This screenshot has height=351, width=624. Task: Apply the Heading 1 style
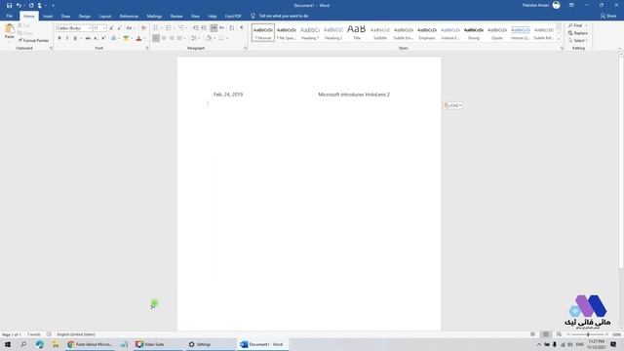[x=310, y=32]
